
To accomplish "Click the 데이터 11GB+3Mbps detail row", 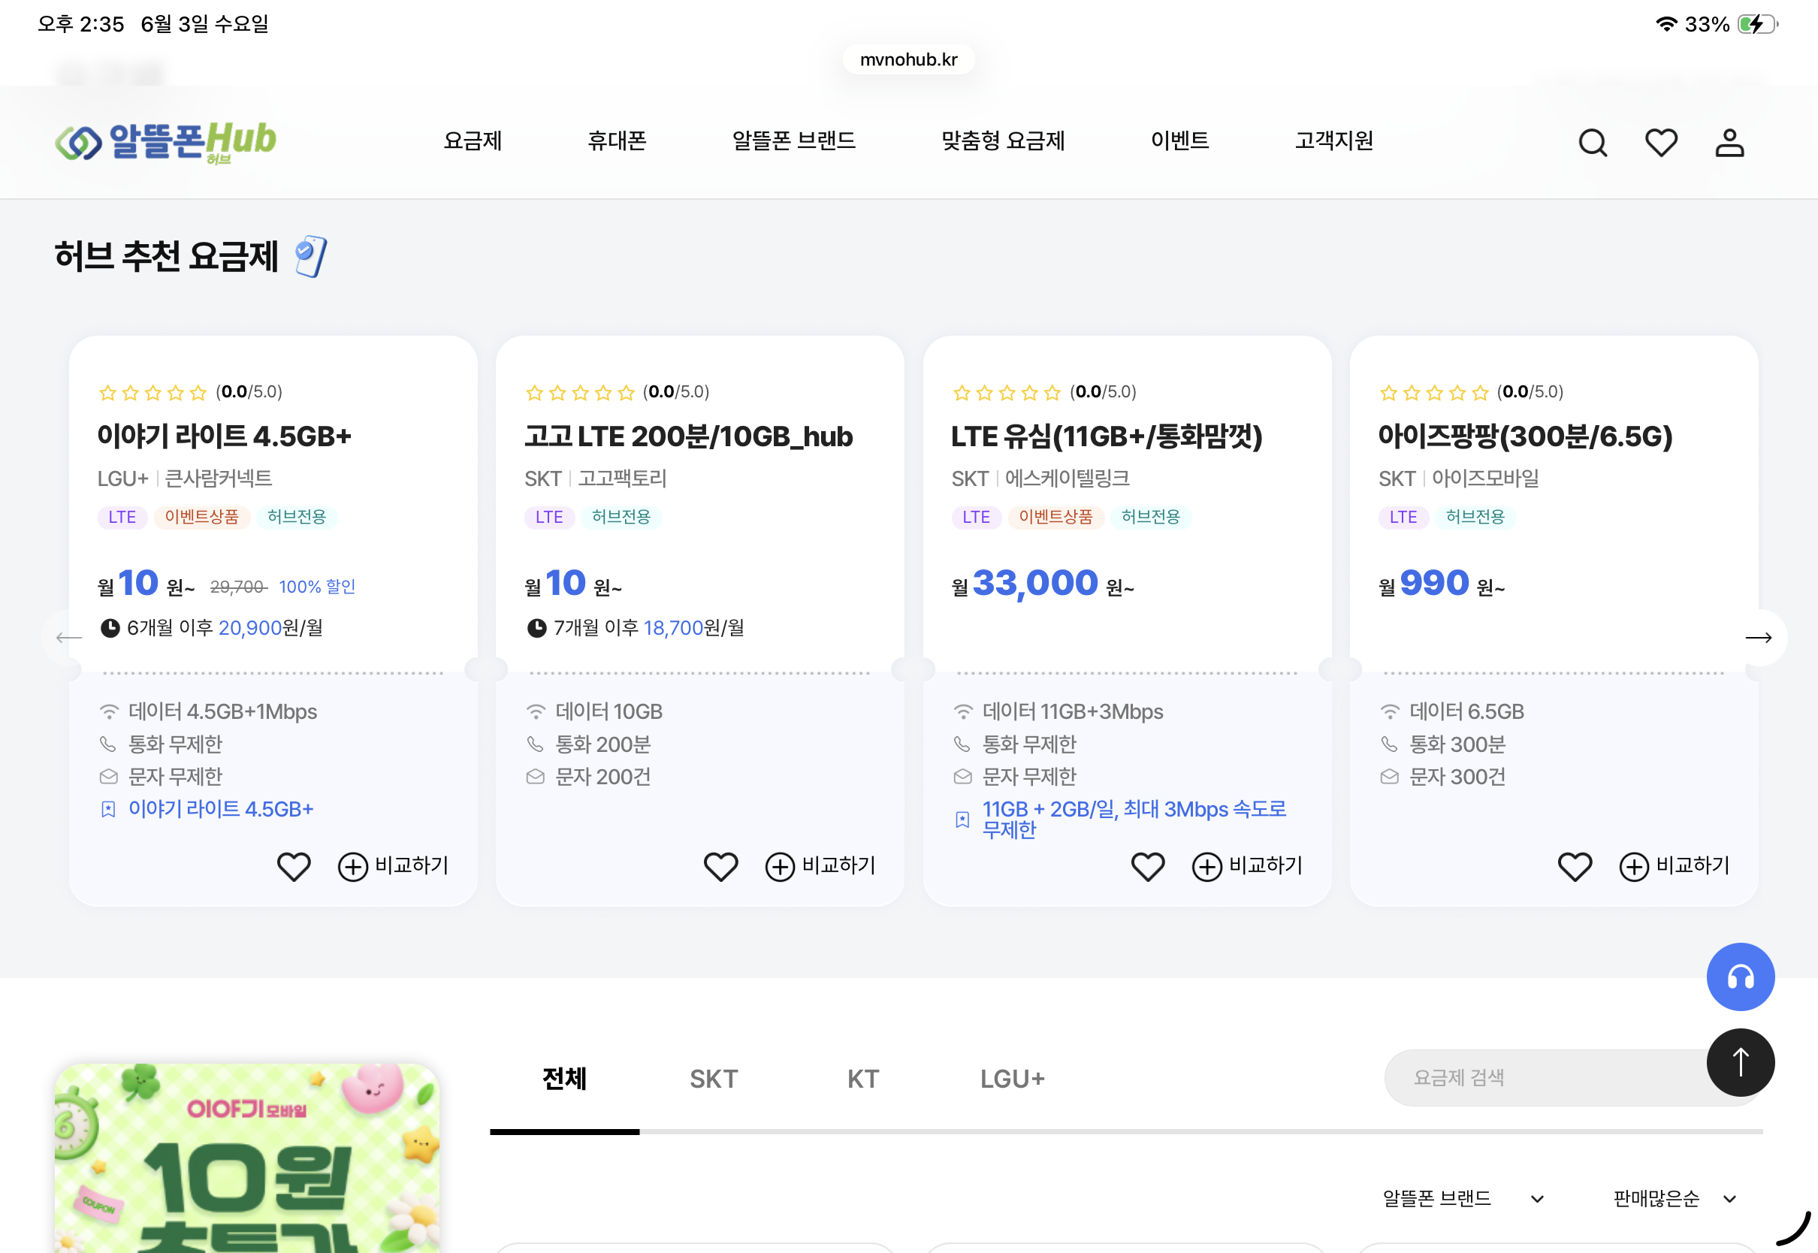I will point(1058,711).
